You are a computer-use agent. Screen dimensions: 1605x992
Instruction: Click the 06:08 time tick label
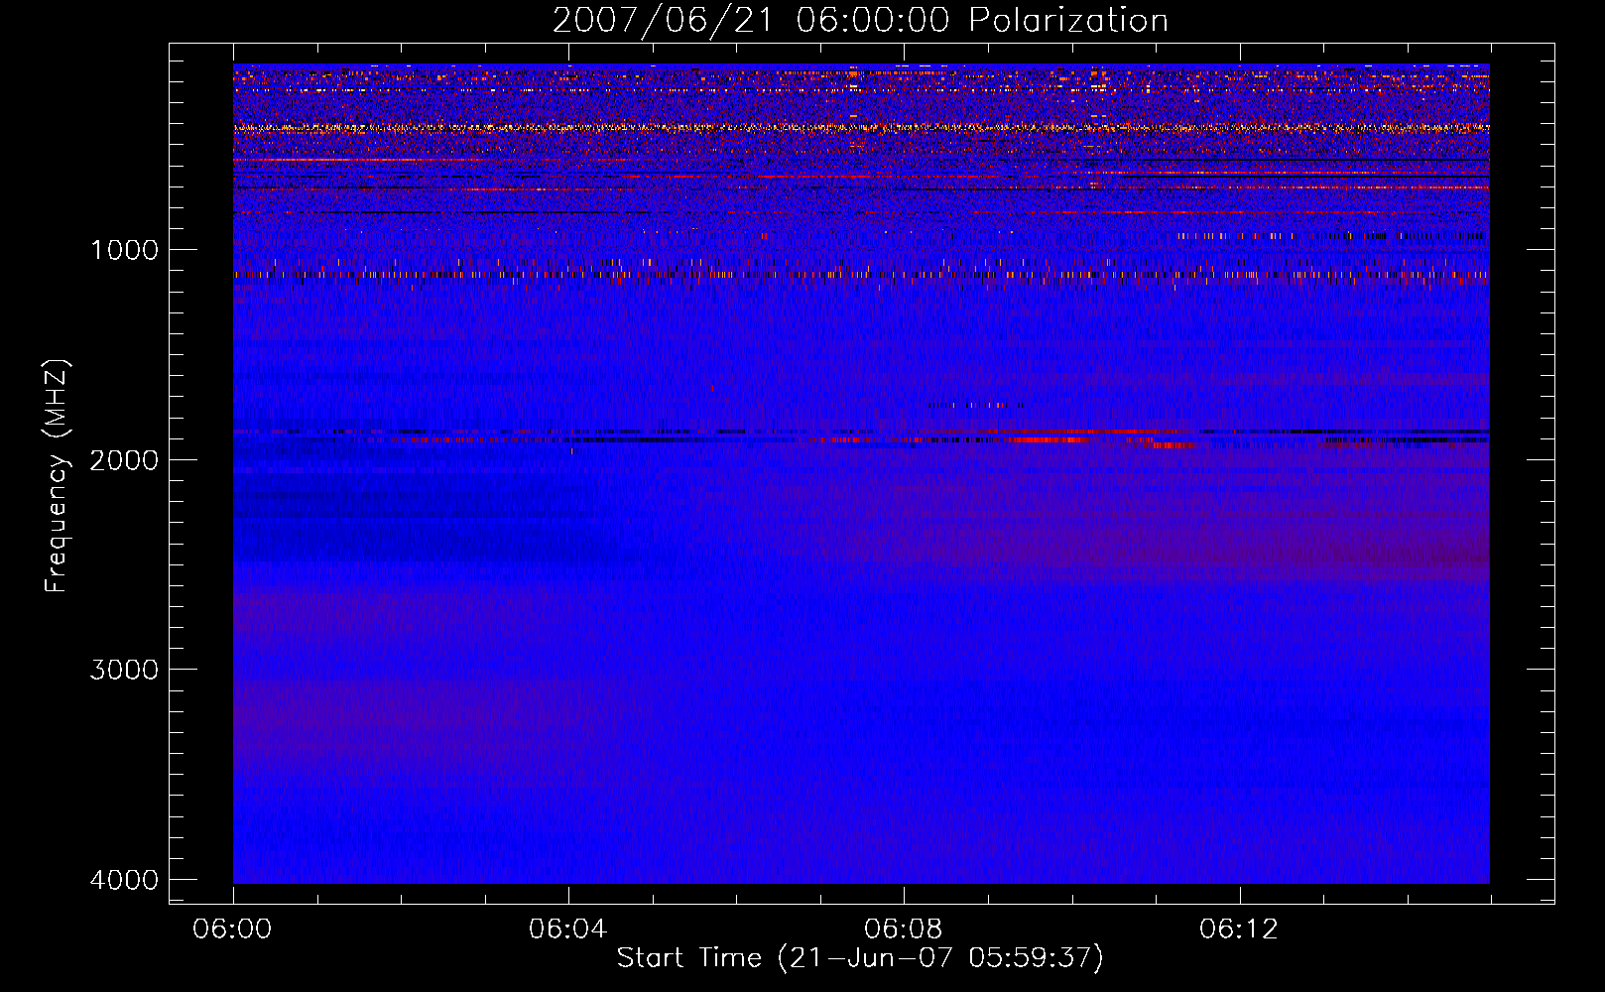(904, 930)
